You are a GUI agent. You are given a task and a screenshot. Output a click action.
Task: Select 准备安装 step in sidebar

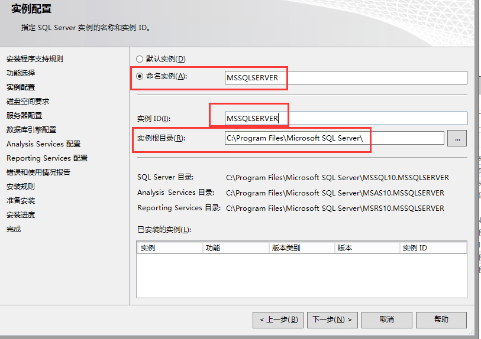click(21, 201)
